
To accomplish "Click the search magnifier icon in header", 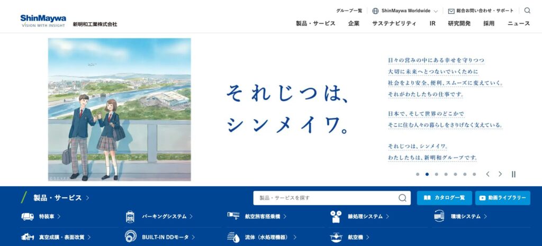I will click(527, 11).
